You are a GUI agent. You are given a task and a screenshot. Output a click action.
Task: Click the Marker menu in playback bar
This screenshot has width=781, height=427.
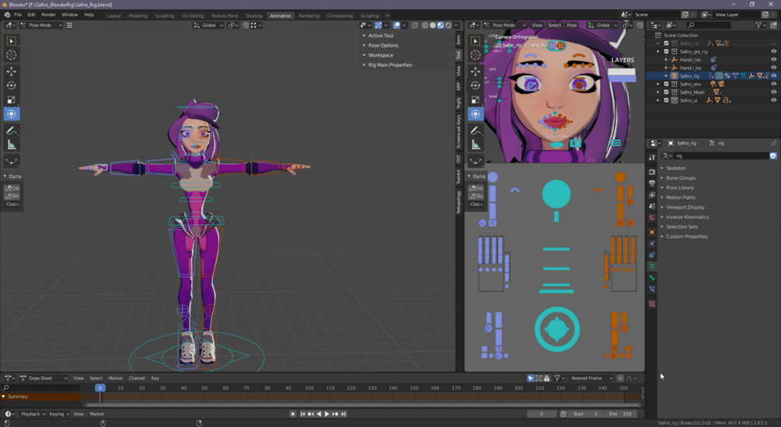(x=96, y=414)
